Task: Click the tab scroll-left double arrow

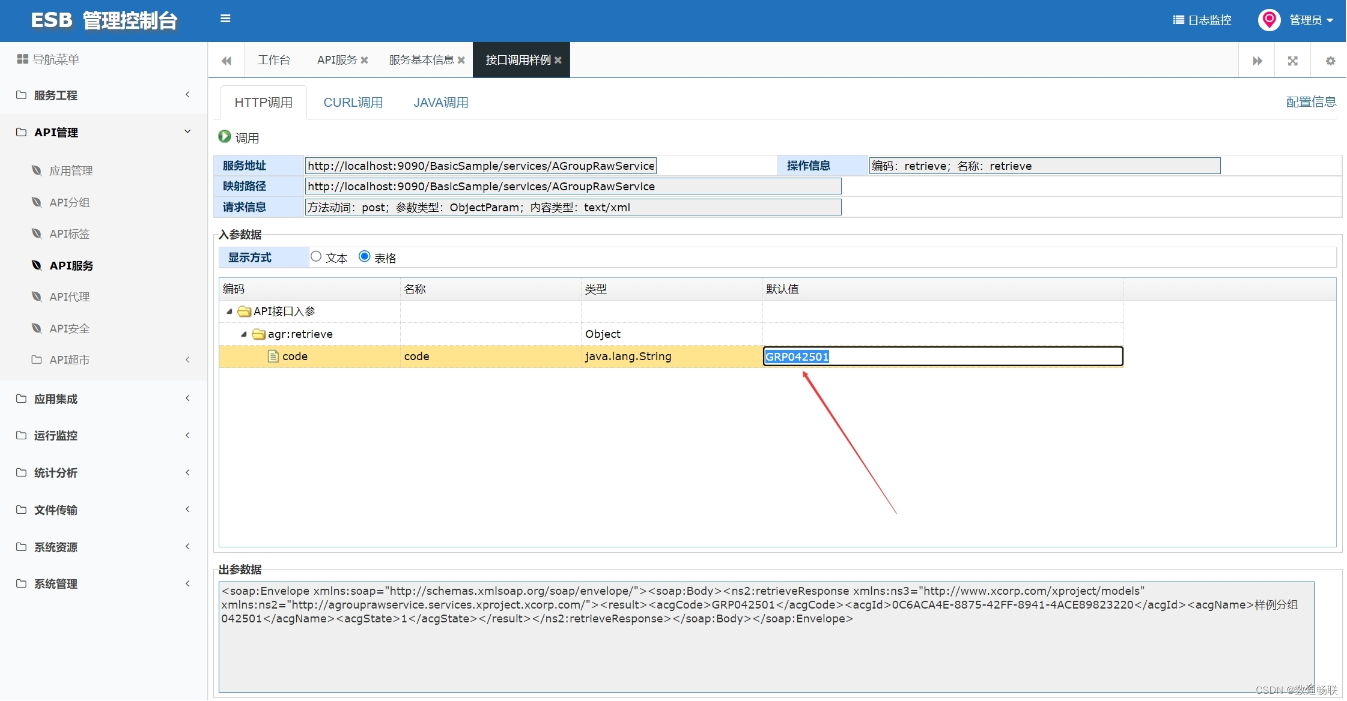Action: 227,61
